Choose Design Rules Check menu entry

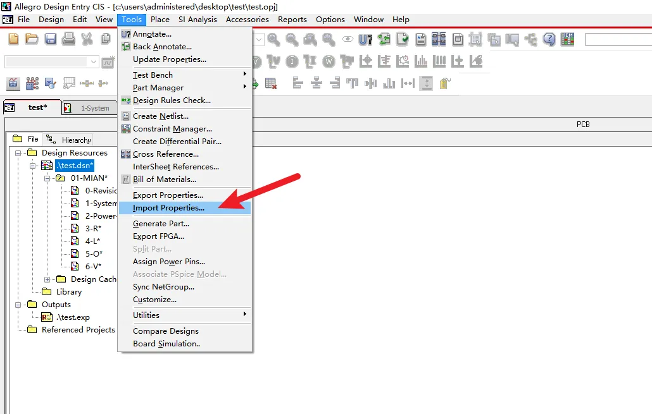185,100
